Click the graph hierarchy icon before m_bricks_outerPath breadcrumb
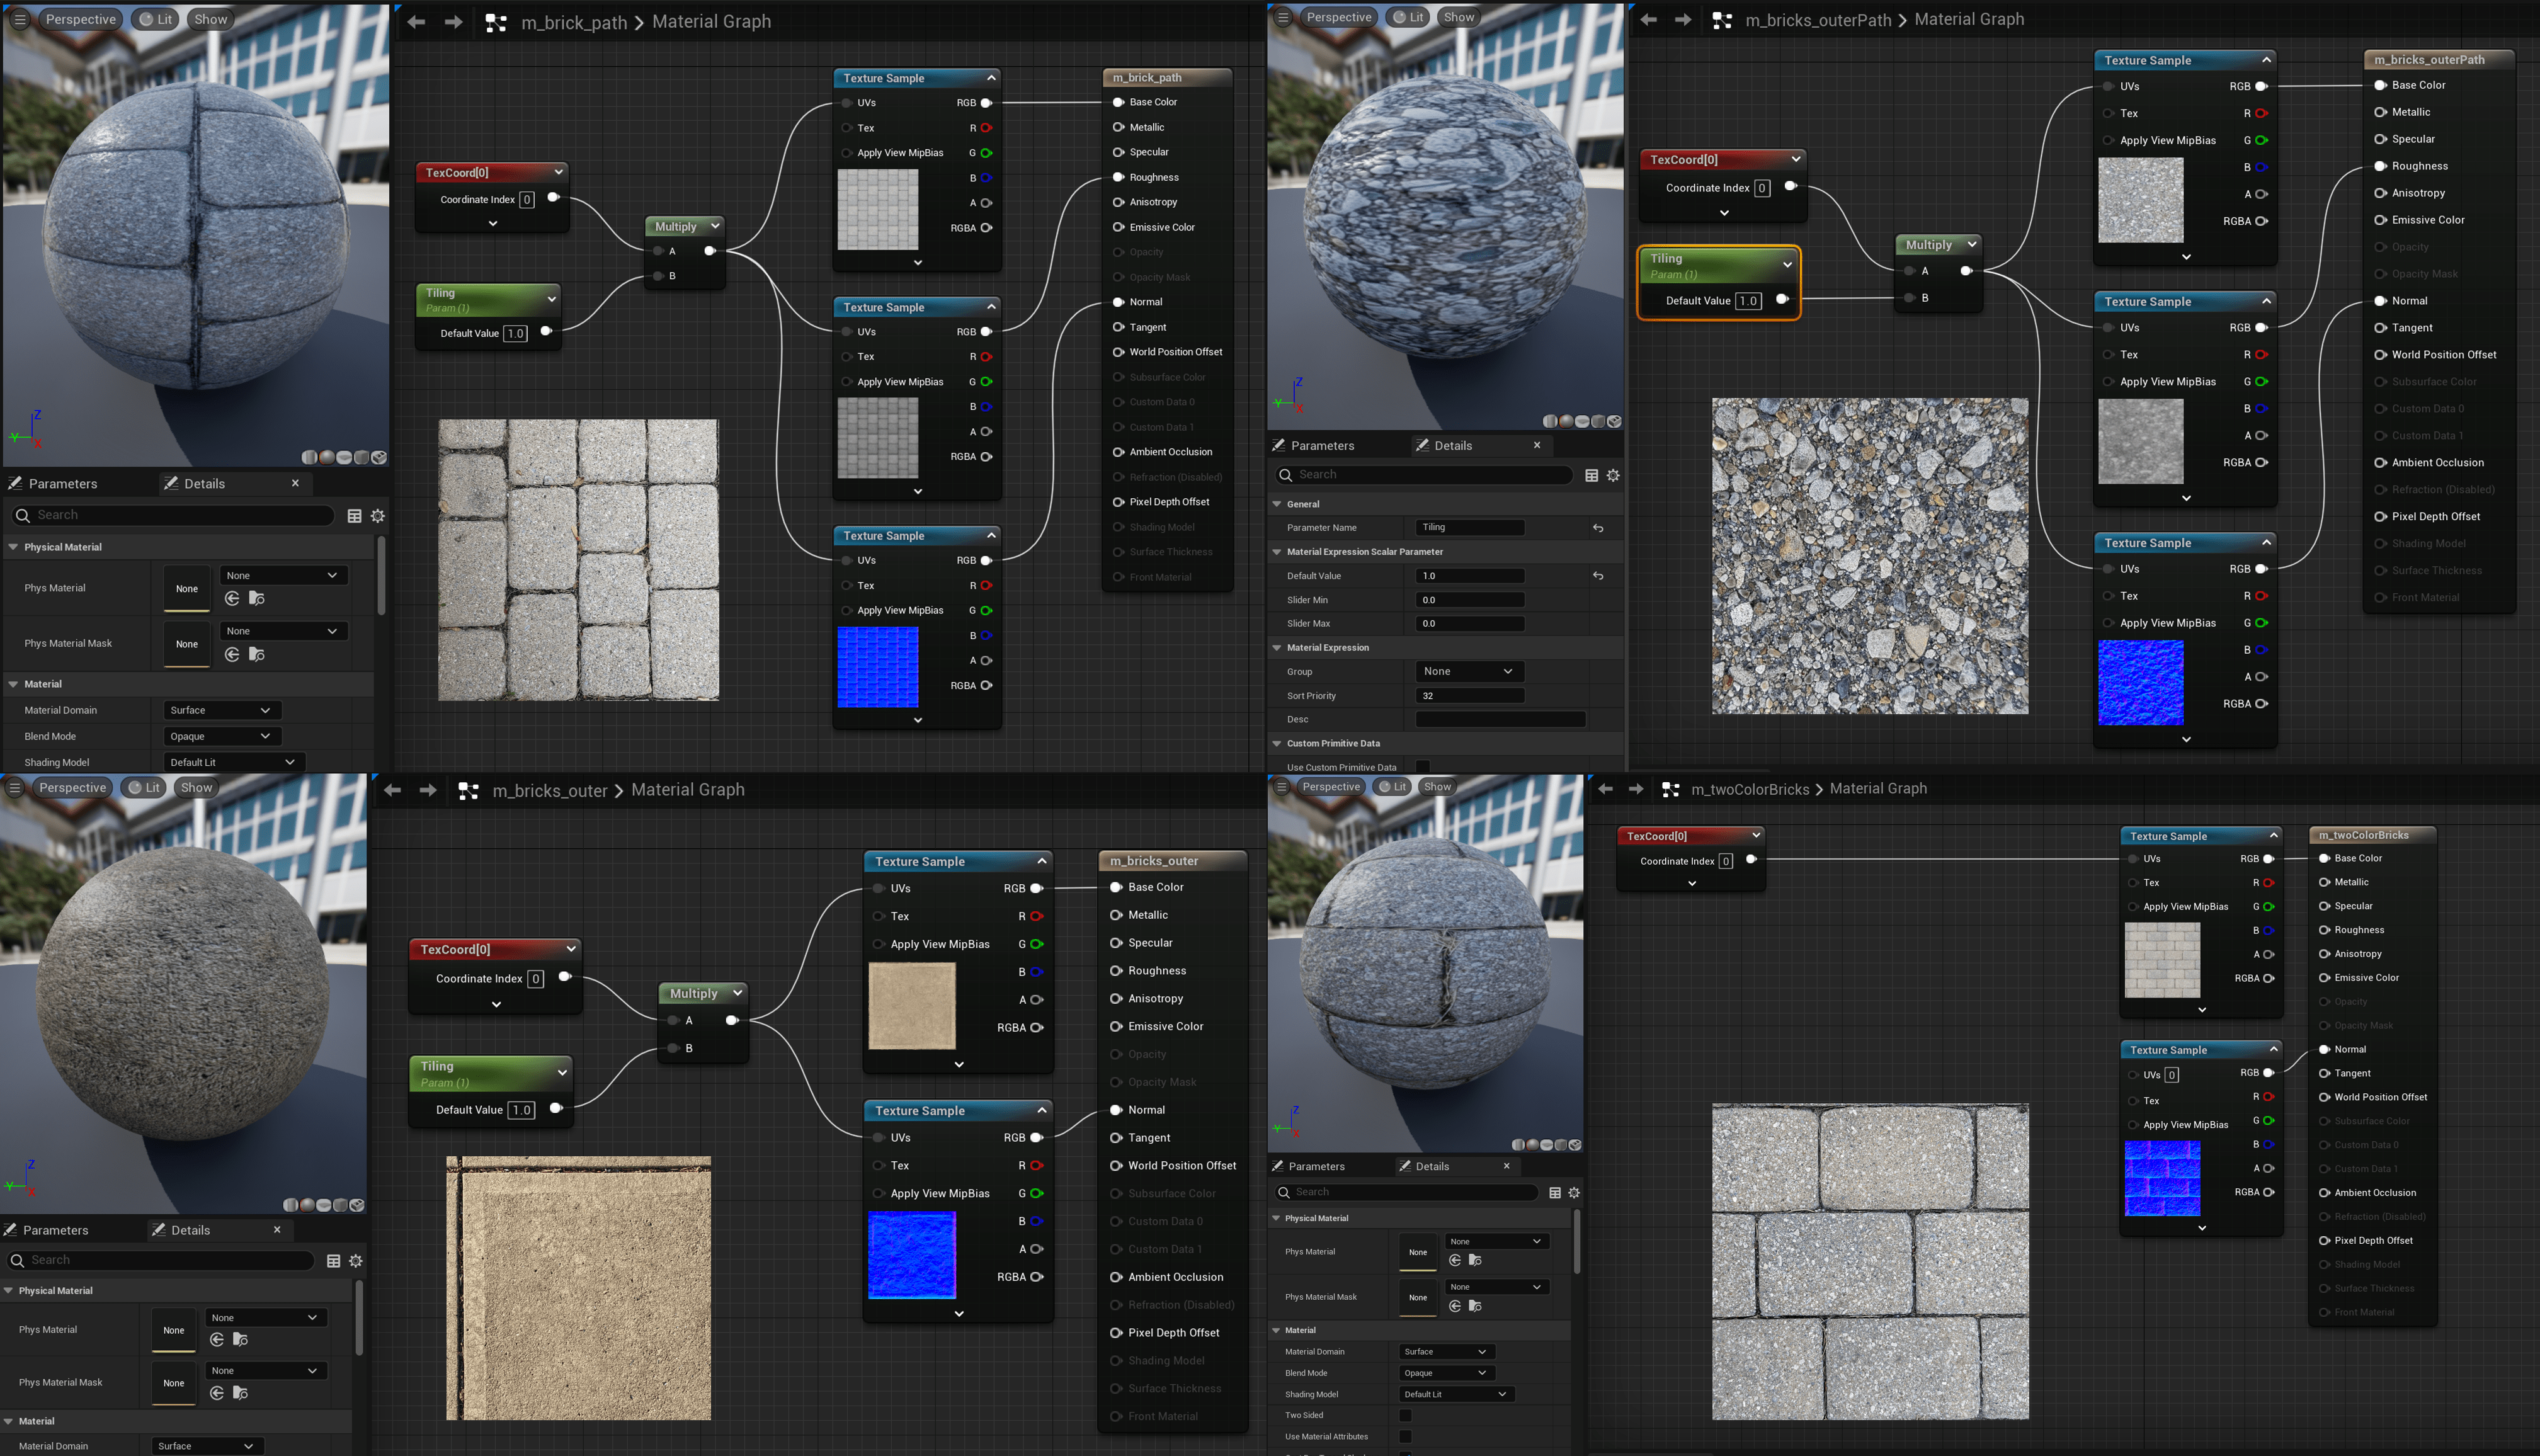This screenshot has height=1456, width=2540. (1722, 19)
